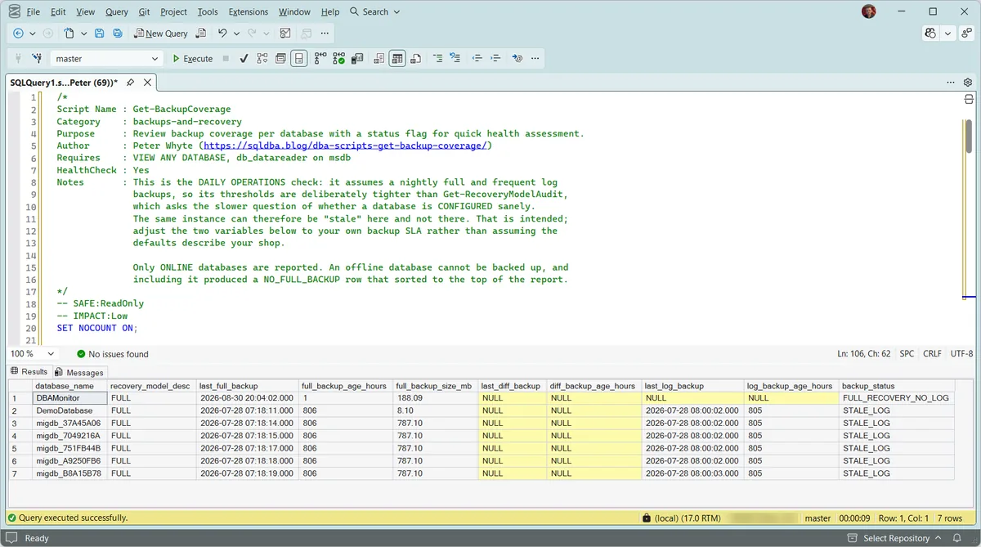Click the Navigate Backward arrow icon
981x547 pixels.
pyautogui.click(x=18, y=34)
